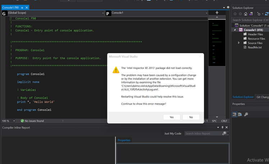Open the document well settings gear
269x164 pixels.
pyautogui.click(x=228, y=7)
